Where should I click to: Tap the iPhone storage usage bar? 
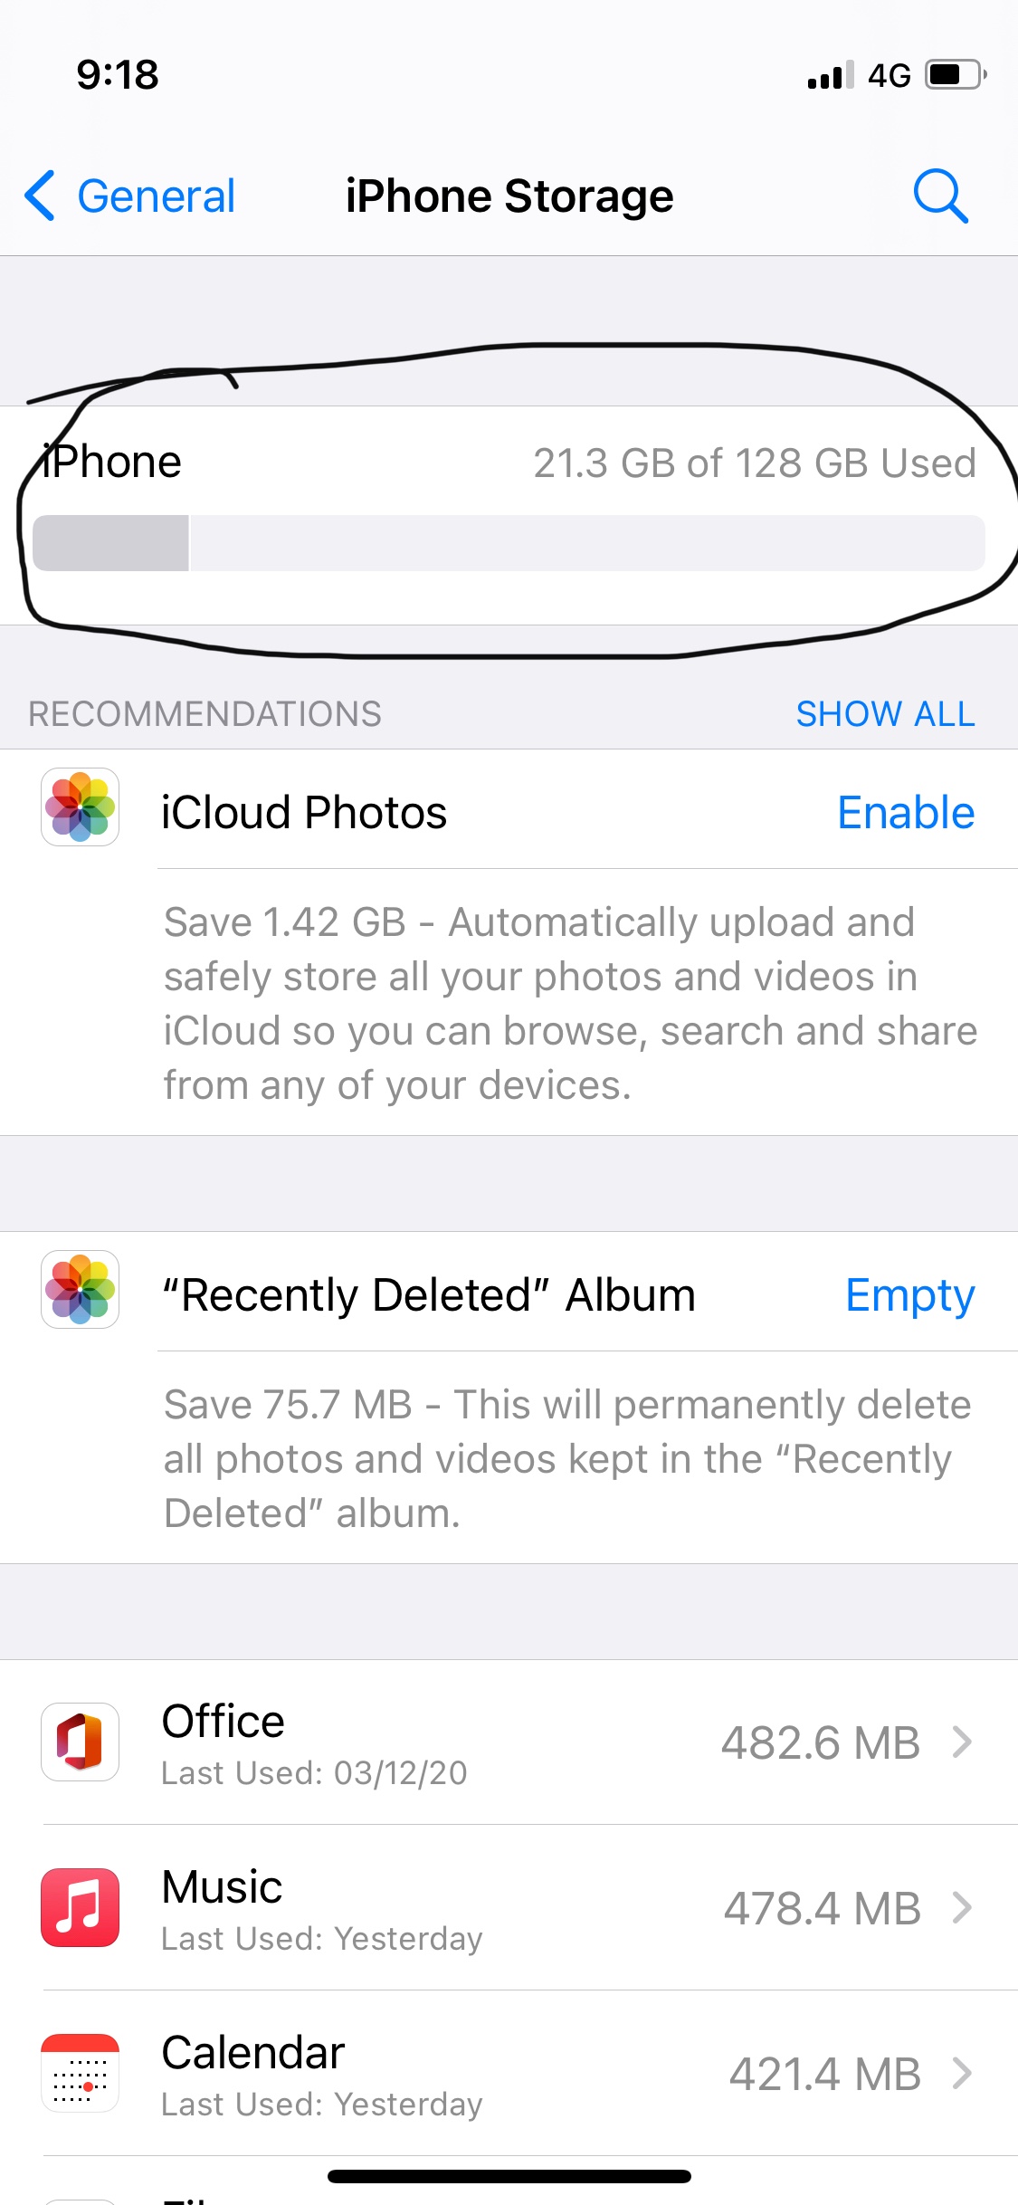pos(509,543)
